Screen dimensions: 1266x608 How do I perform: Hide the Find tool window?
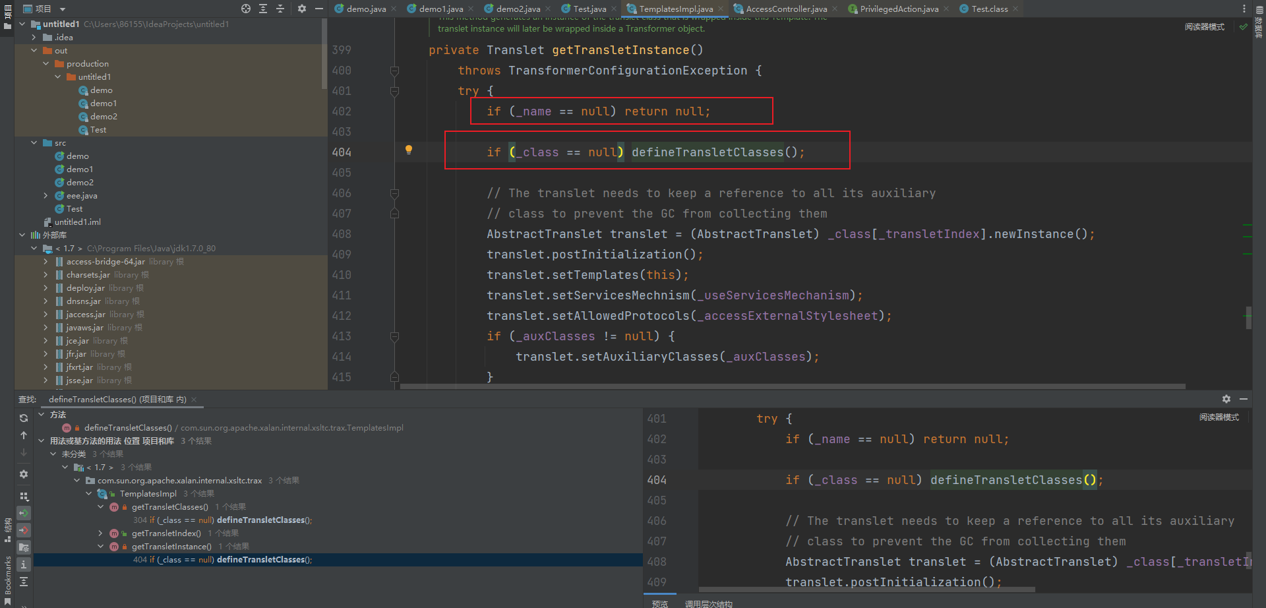click(x=1244, y=399)
